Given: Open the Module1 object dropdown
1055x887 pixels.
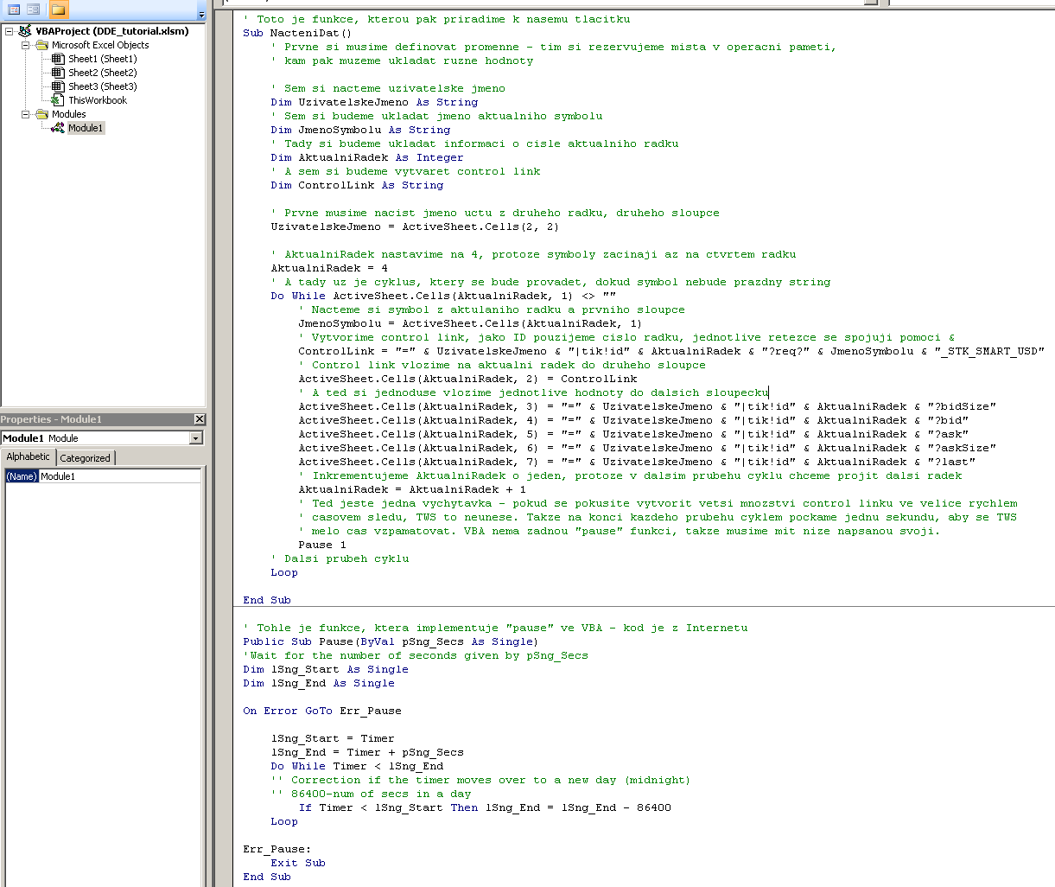Looking at the screenshot, I should click(x=196, y=438).
